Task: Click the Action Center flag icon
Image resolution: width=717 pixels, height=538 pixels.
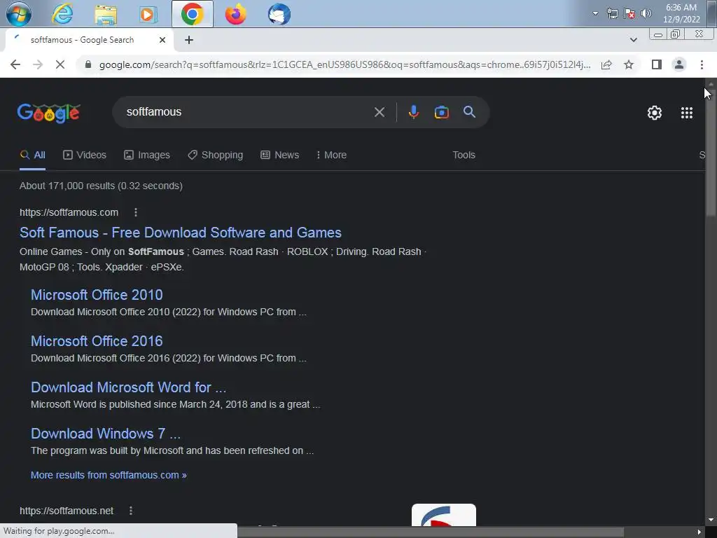Action: pyautogui.click(x=629, y=13)
